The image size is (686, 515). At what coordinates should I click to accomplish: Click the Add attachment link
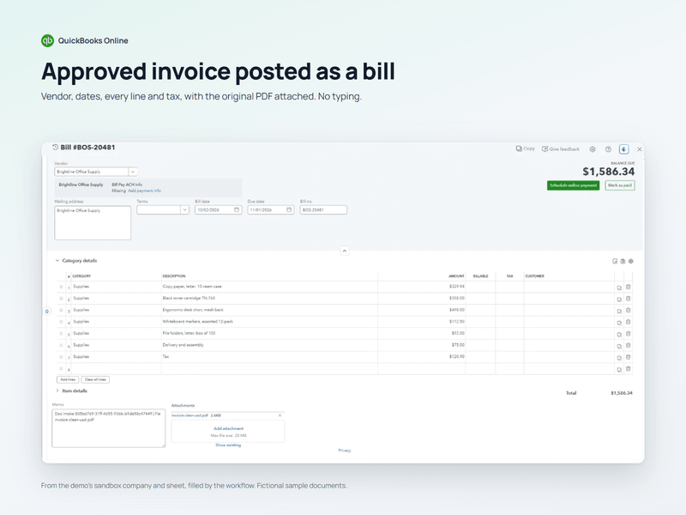228,428
